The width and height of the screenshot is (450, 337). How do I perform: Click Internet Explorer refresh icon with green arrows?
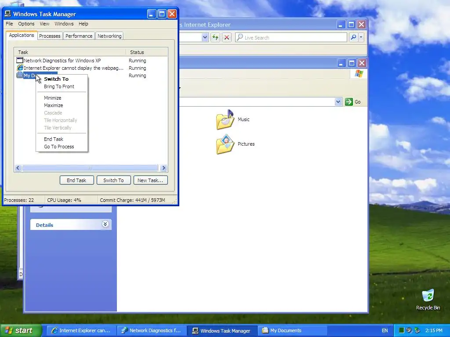pyautogui.click(x=215, y=37)
